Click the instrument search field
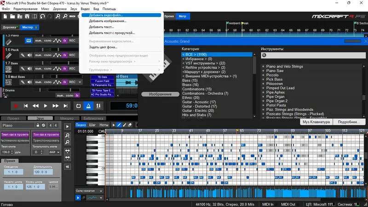The height and width of the screenshot is (207, 368). tap(313, 55)
